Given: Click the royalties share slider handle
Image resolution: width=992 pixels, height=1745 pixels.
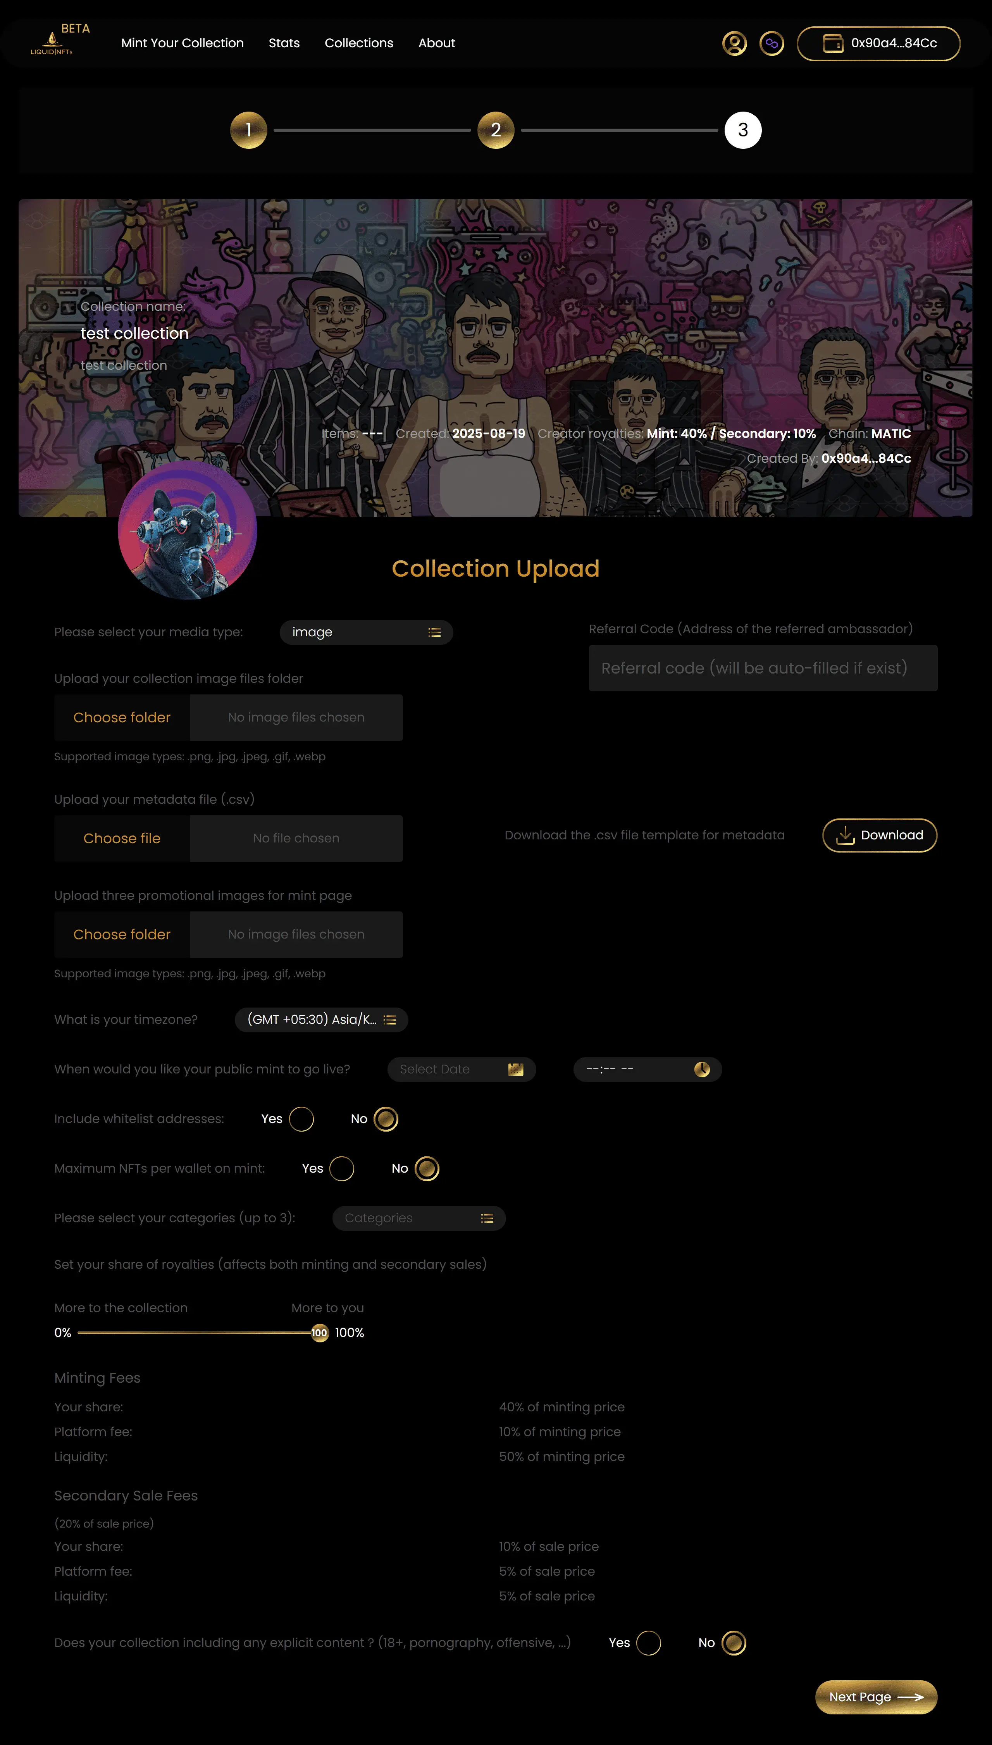Looking at the screenshot, I should [x=319, y=1333].
